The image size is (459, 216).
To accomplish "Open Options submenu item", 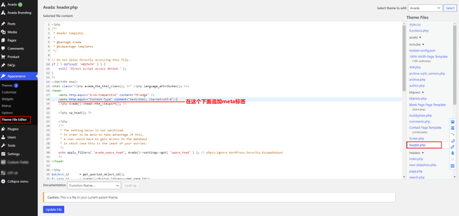I will 7,113.
